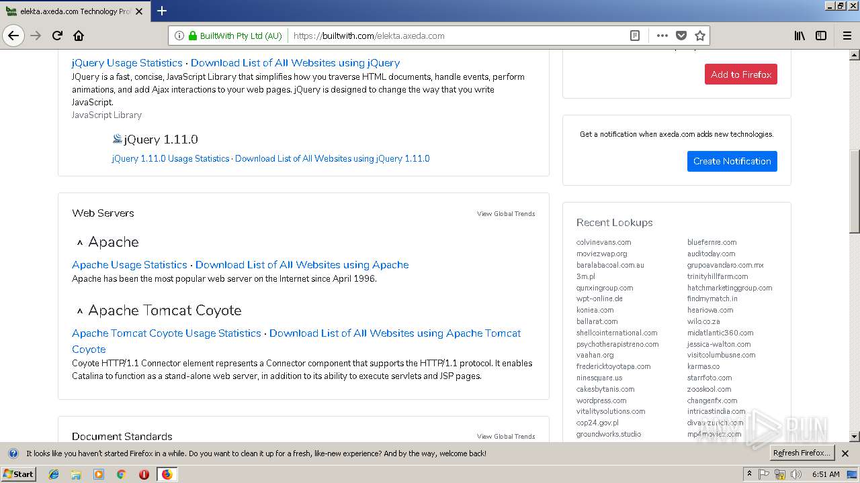This screenshot has height=483, width=860.
Task: Click the forward navigation arrow
Action: 36,36
